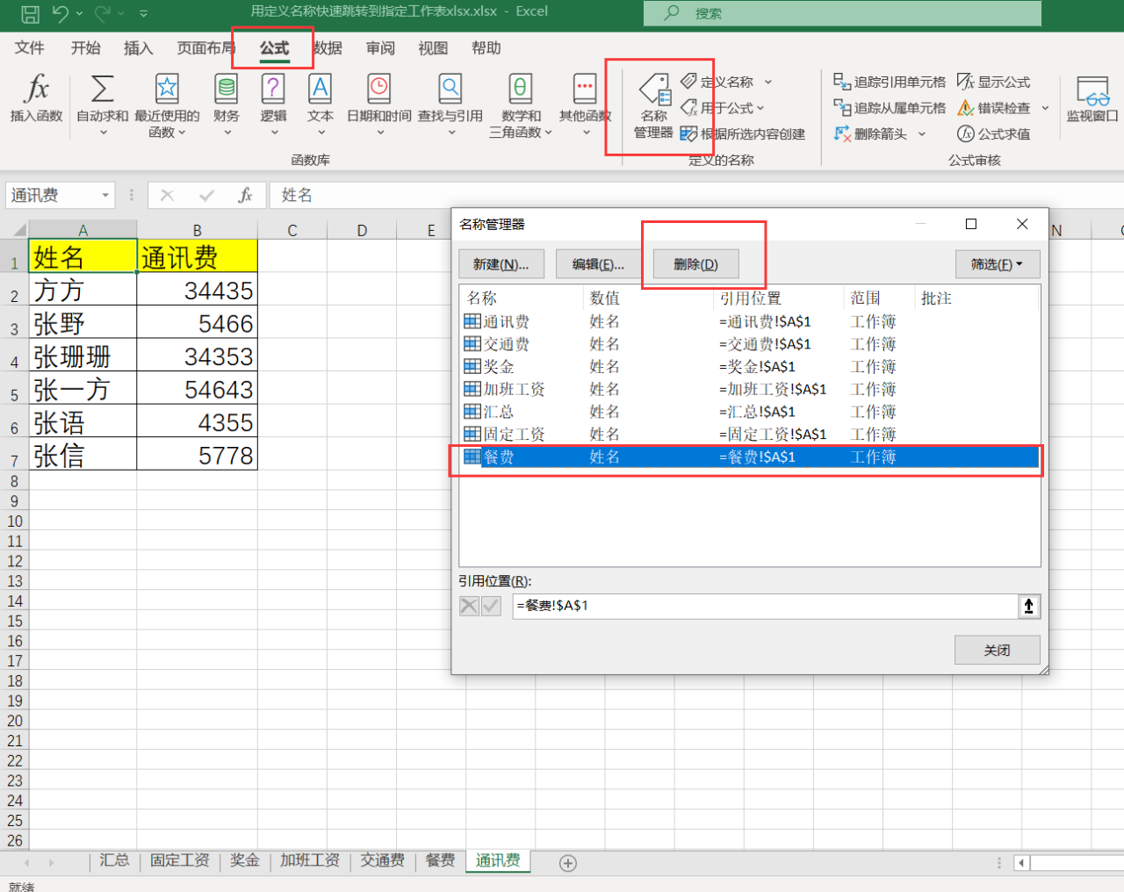Screen dimensions: 1124x892
Task: Click Use in Formula (用于公式)
Action: pyautogui.click(x=723, y=108)
